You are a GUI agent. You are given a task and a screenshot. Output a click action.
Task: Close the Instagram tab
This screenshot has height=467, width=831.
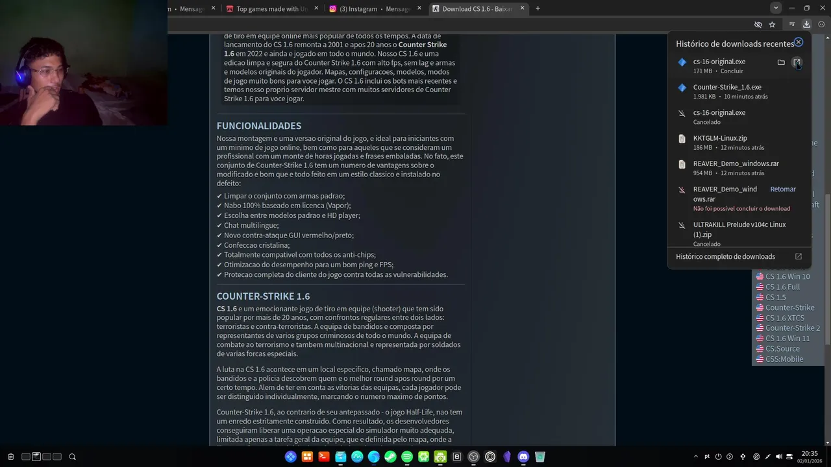click(419, 8)
